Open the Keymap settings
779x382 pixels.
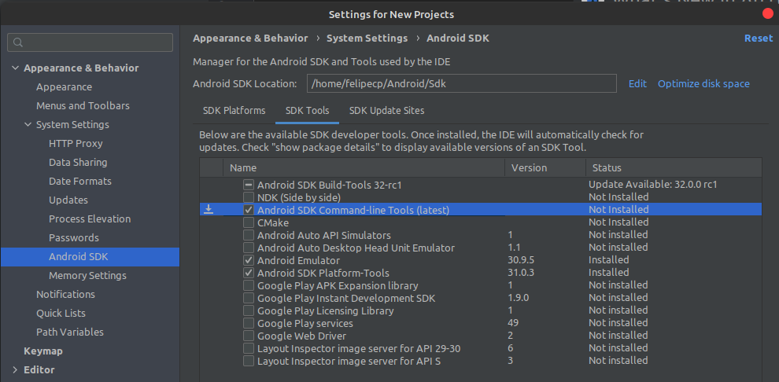[x=43, y=351]
